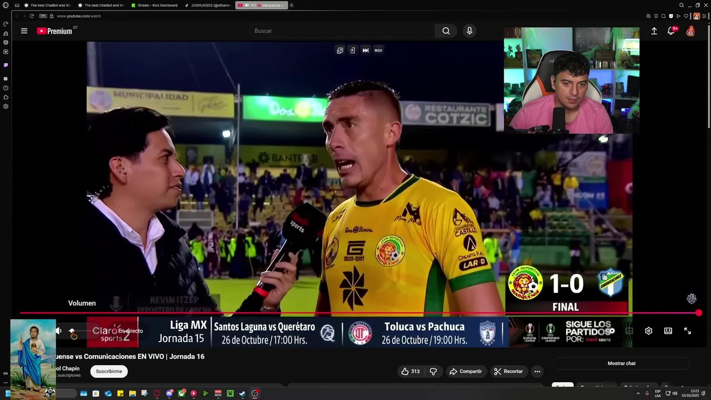Go to YouTube Premium home logo
The width and height of the screenshot is (711, 400).
[x=54, y=31]
